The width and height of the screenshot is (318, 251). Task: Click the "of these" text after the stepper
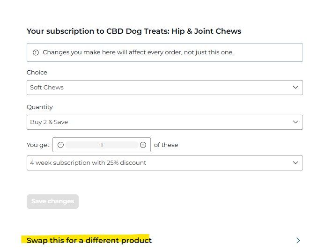tap(166, 145)
